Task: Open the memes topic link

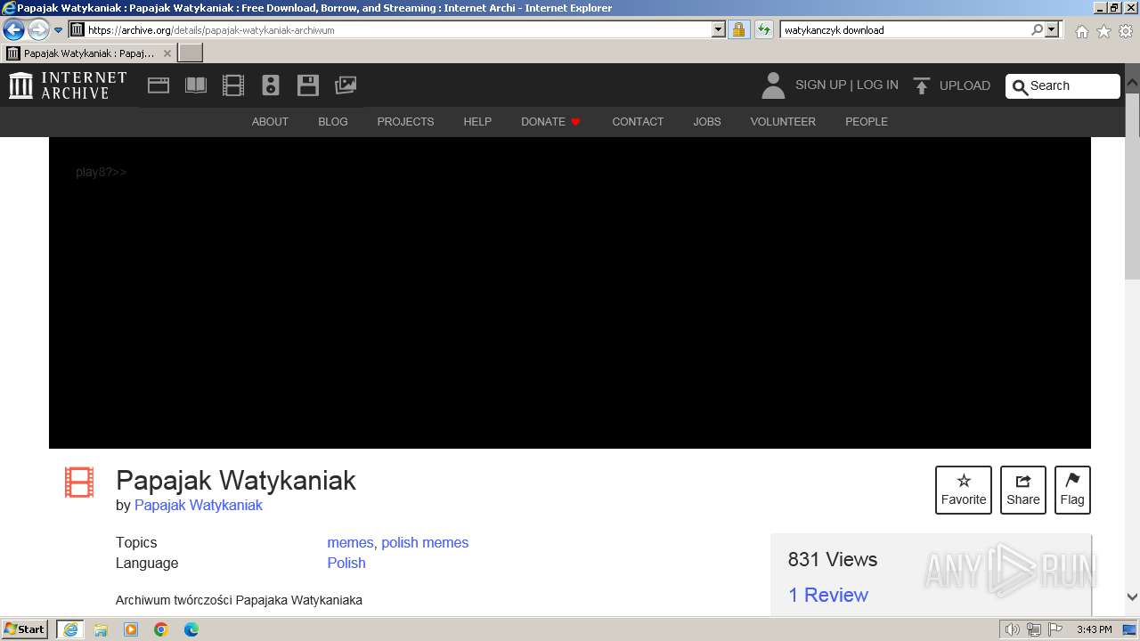Action: coord(350,542)
